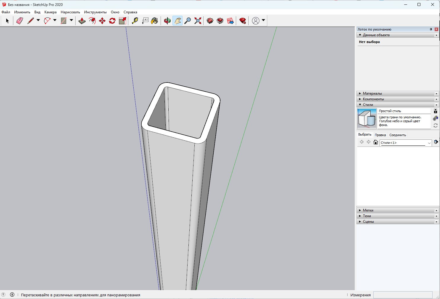440x299 pixels.
Task: Activate the Push/Pull tool
Action: 82,21
